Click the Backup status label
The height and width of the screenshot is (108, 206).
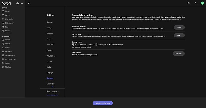(x=77, y=42)
